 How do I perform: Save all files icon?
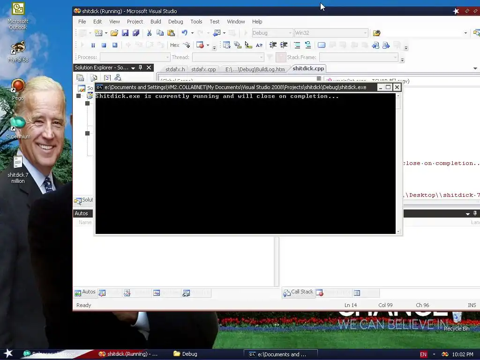point(135,33)
